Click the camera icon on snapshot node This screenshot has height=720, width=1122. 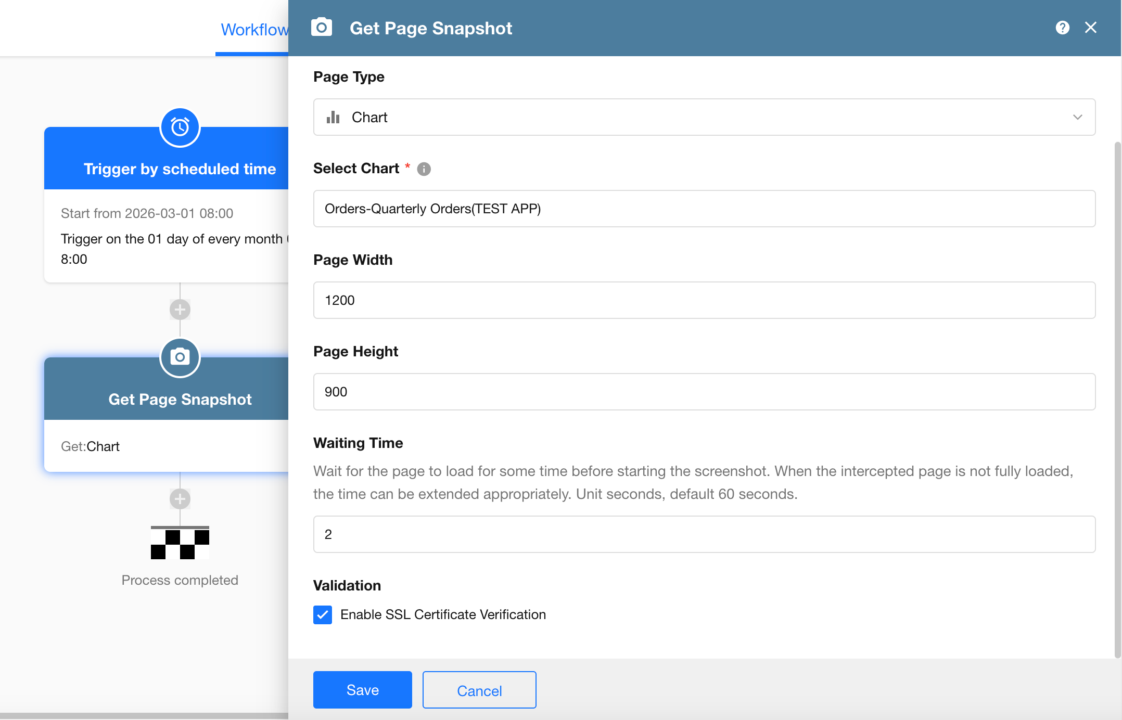click(180, 357)
